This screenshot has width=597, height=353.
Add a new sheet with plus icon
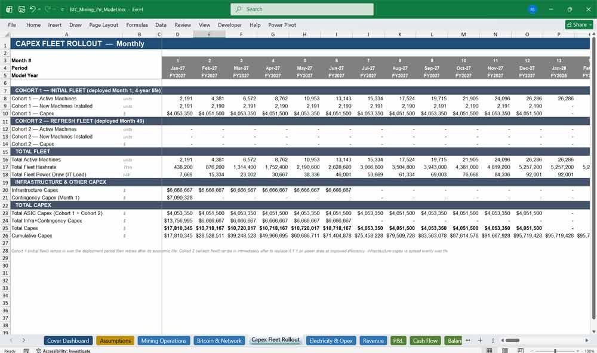(x=480, y=340)
